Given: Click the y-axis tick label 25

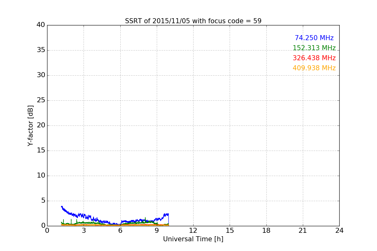Looking at the screenshot, I should pos(41,100).
